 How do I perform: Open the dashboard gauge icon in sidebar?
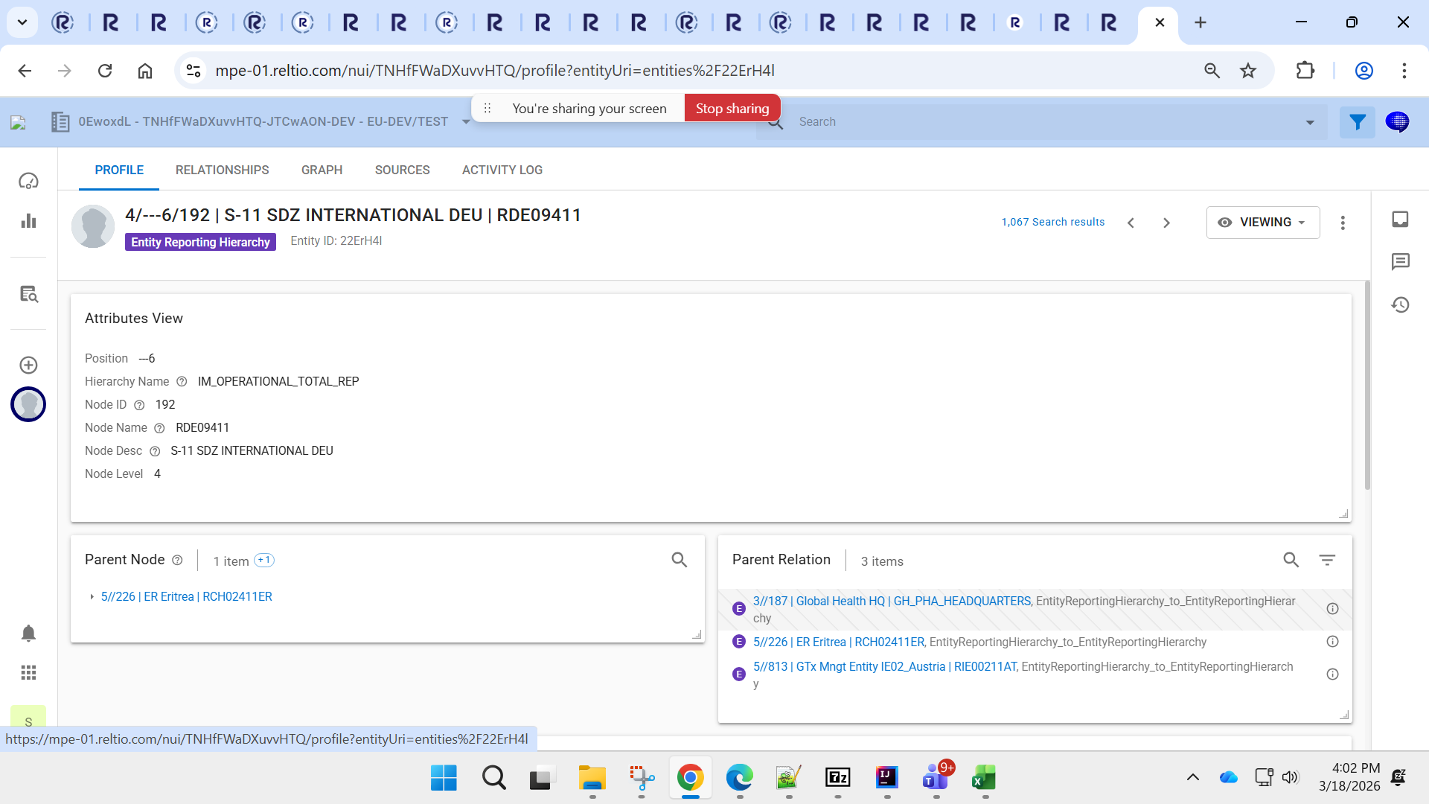click(28, 181)
